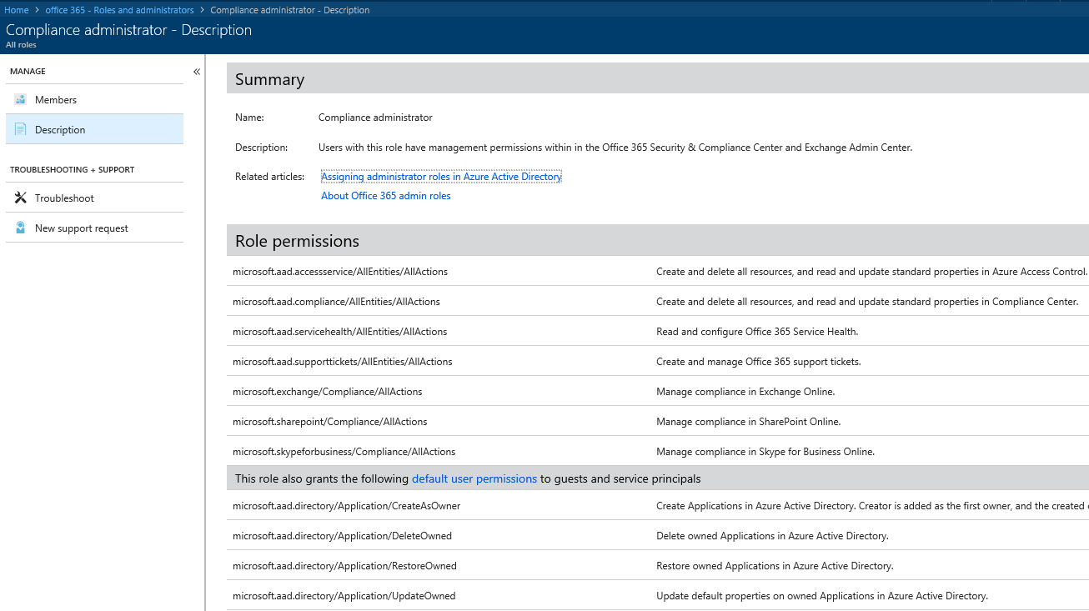This screenshot has height=611, width=1089.
Task: Click the Description document icon
Action: pyautogui.click(x=21, y=129)
